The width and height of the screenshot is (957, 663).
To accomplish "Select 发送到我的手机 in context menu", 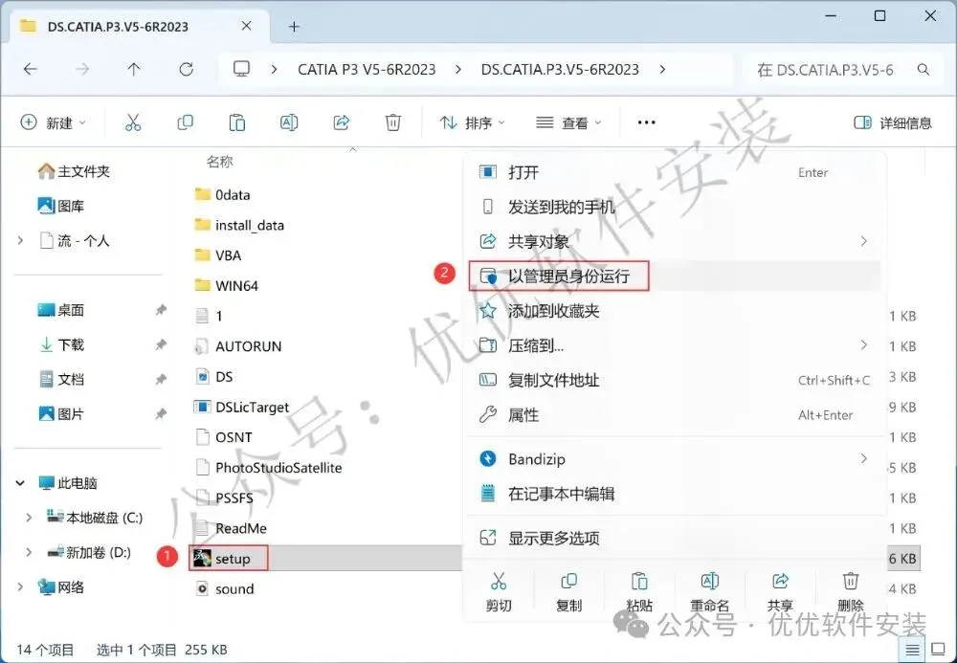I will coord(675,208).
